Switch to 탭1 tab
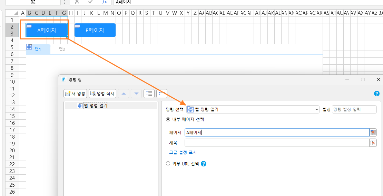 point(38,50)
